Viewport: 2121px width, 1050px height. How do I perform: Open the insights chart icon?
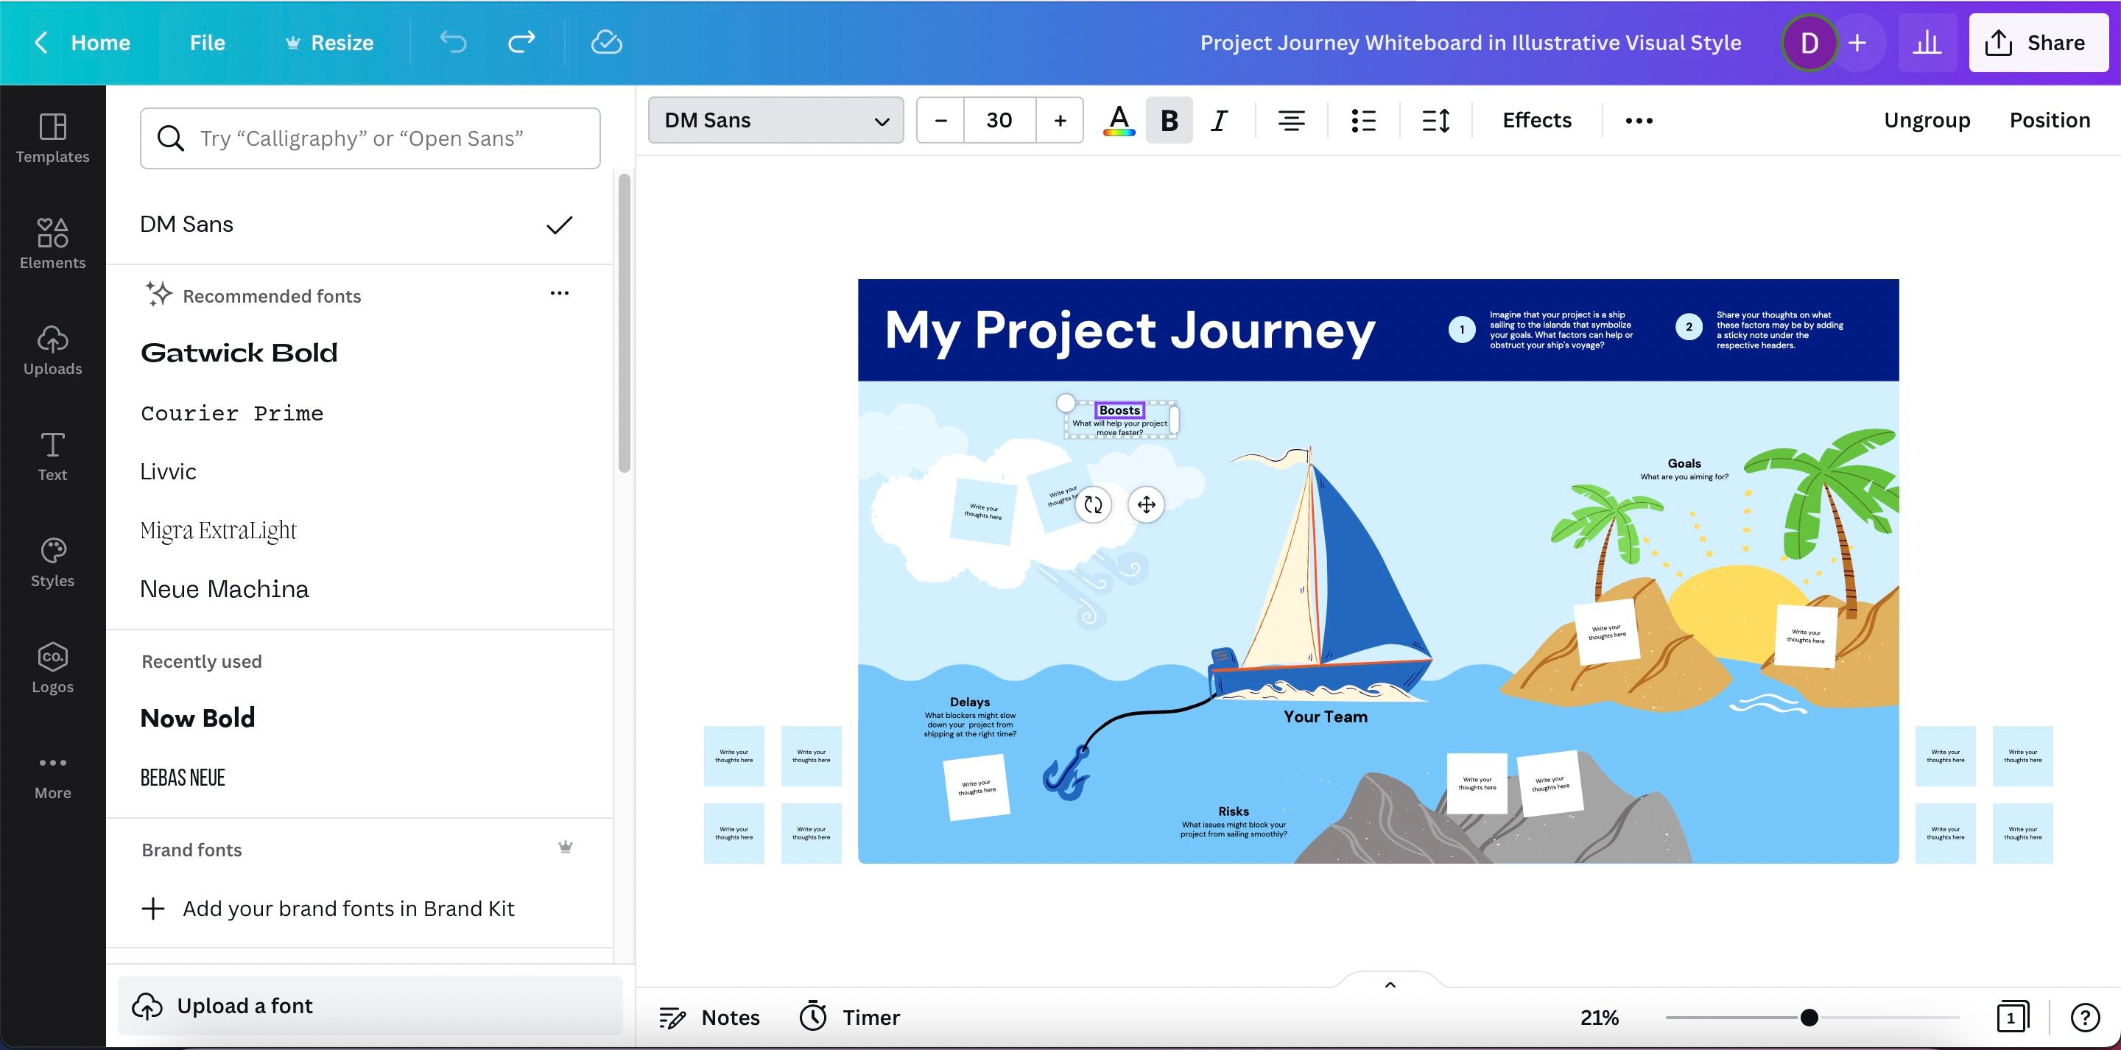(x=1926, y=43)
